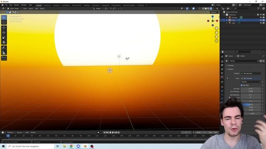The height and width of the screenshot is (149, 266).
Task: Toggle visibility eye for Light
Action: (261, 23)
